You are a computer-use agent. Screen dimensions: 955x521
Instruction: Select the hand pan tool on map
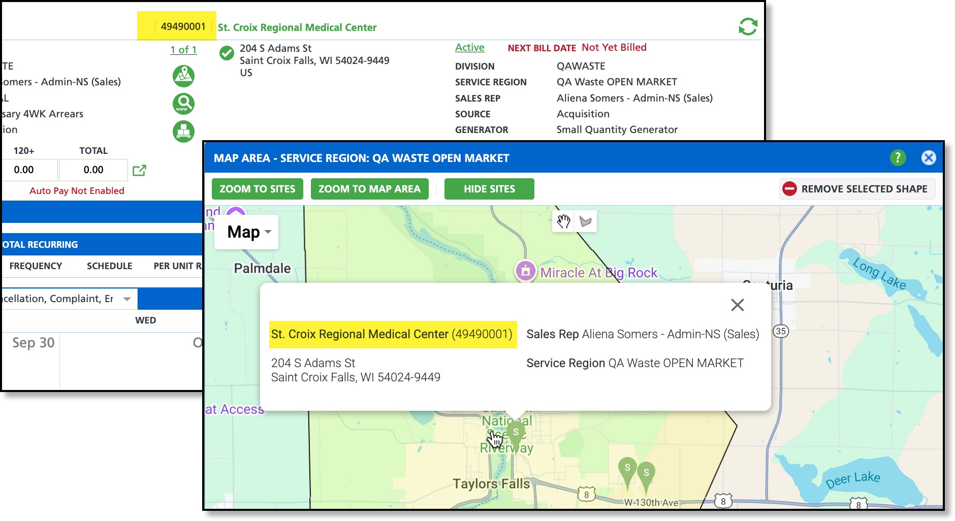(x=563, y=221)
